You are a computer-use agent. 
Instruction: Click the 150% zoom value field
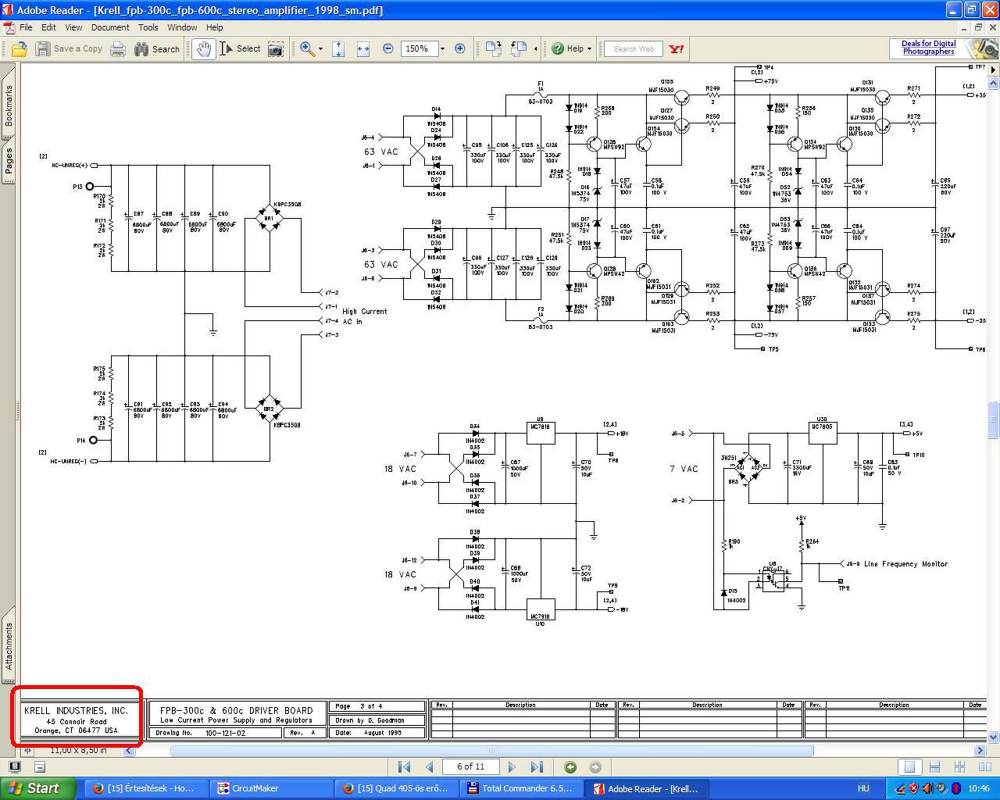[419, 48]
